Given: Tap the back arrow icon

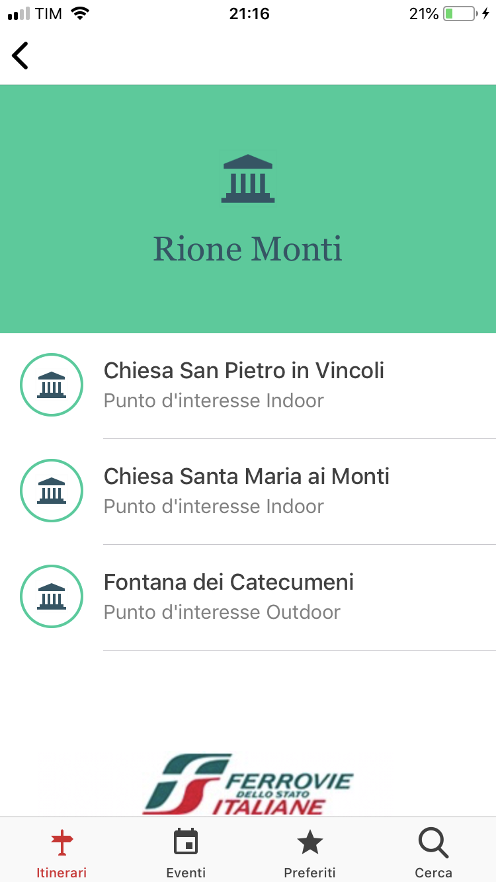Looking at the screenshot, I should (21, 56).
